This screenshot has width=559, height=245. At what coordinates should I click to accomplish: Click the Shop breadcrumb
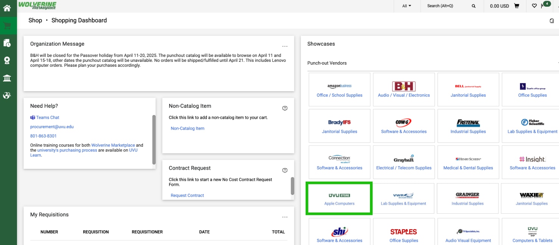point(35,20)
